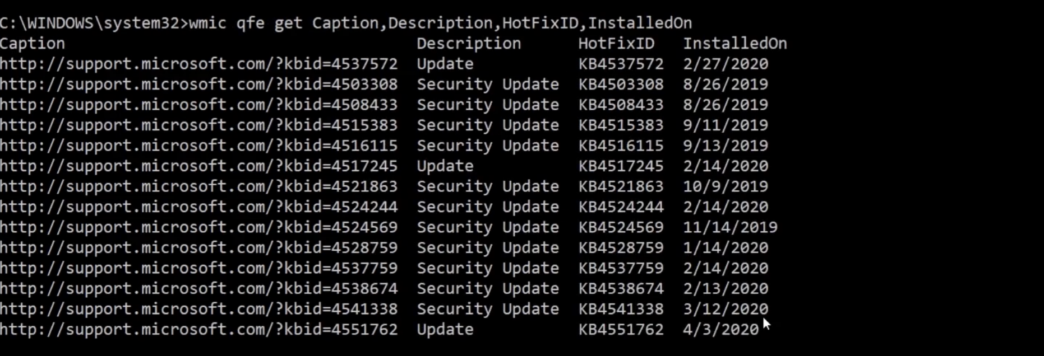Viewport: 1044px width, 356px height.
Task: Click Security Update text for KB4538674
Action: click(x=488, y=289)
